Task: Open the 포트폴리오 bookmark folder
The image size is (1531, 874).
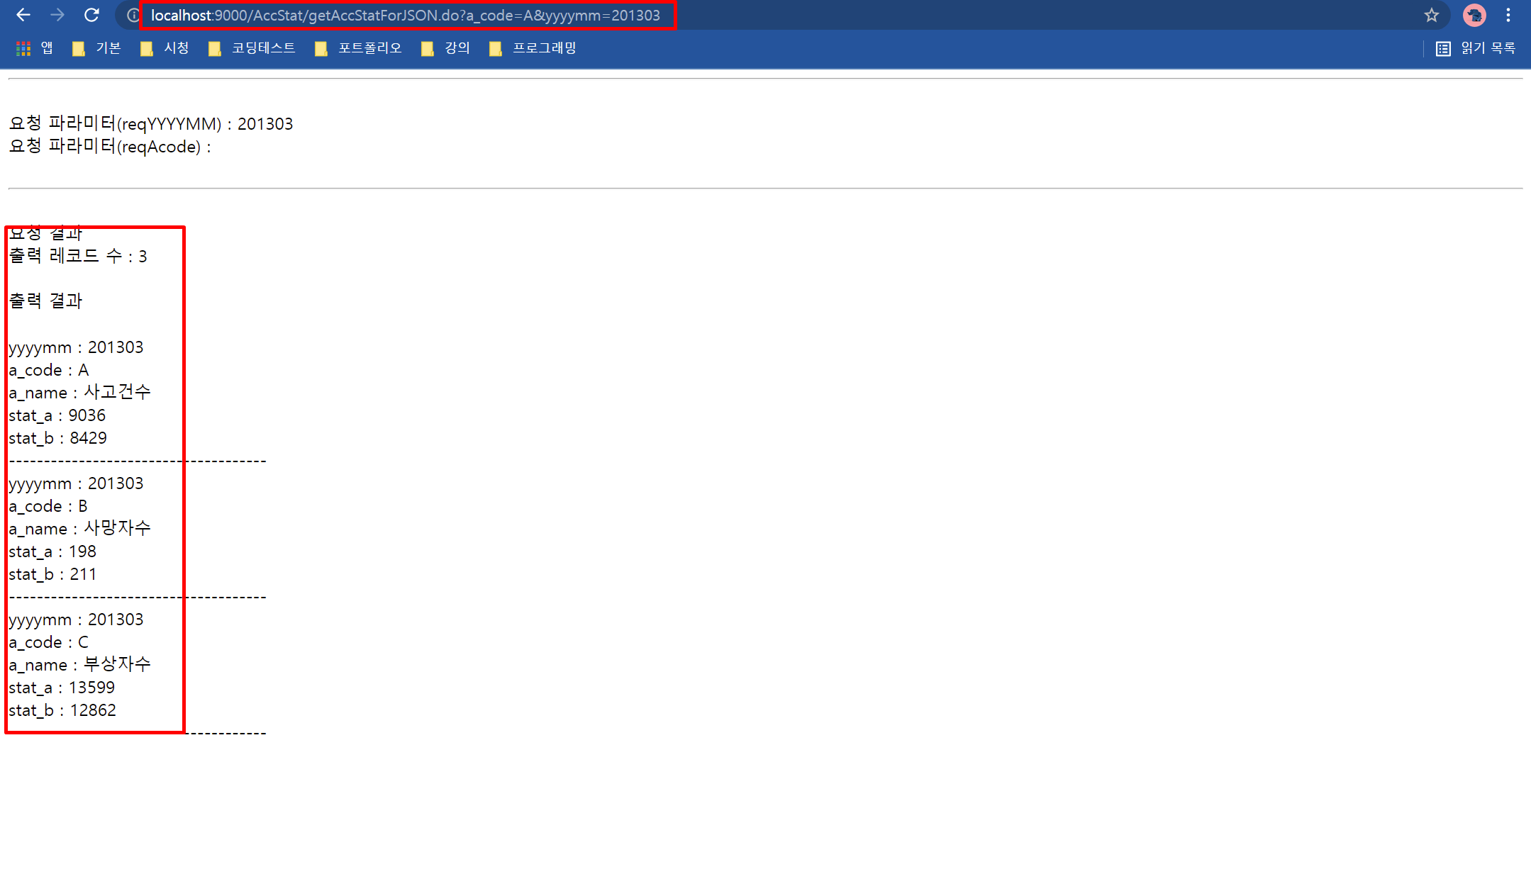Action: coord(359,48)
